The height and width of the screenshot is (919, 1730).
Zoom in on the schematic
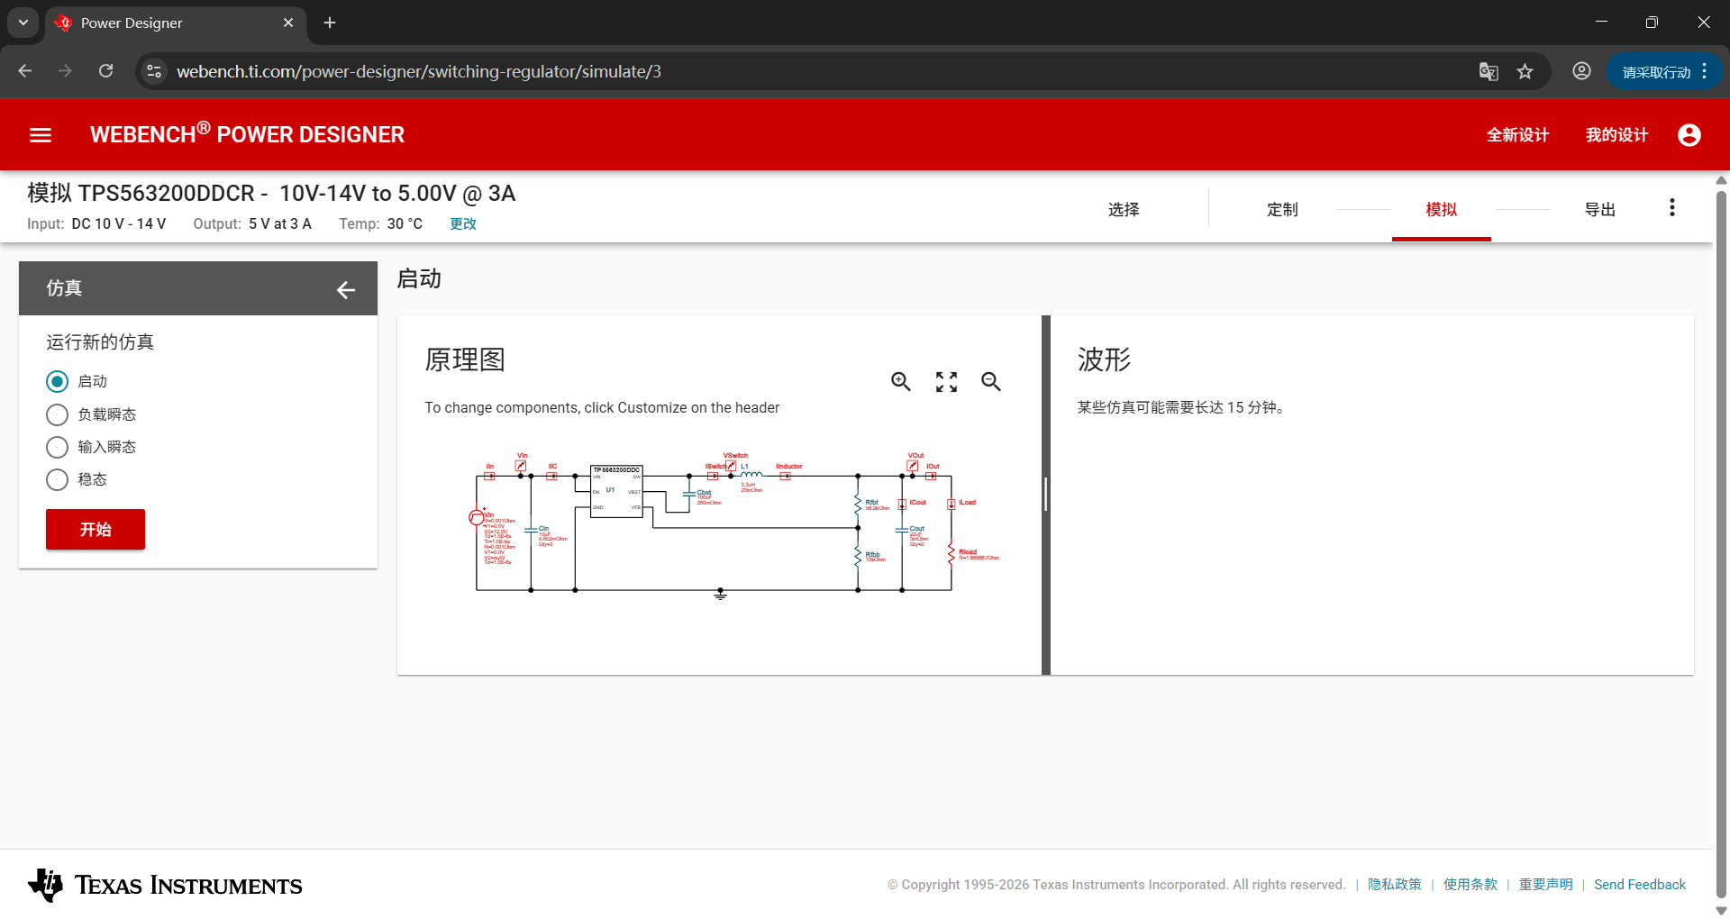(901, 382)
